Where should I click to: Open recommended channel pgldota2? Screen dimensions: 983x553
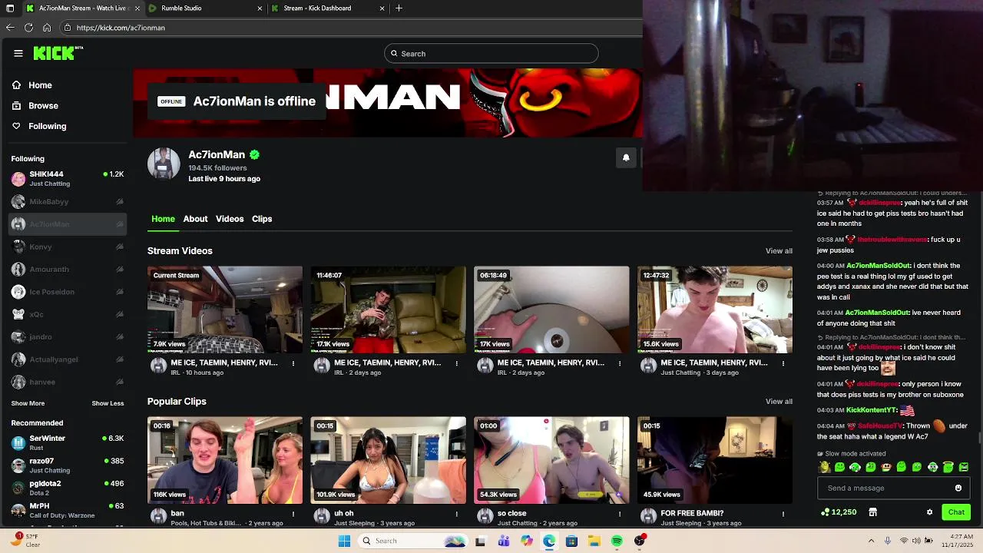pyautogui.click(x=68, y=488)
